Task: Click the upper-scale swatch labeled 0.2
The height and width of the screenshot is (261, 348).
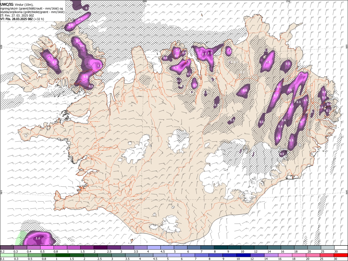Action: [7, 247]
